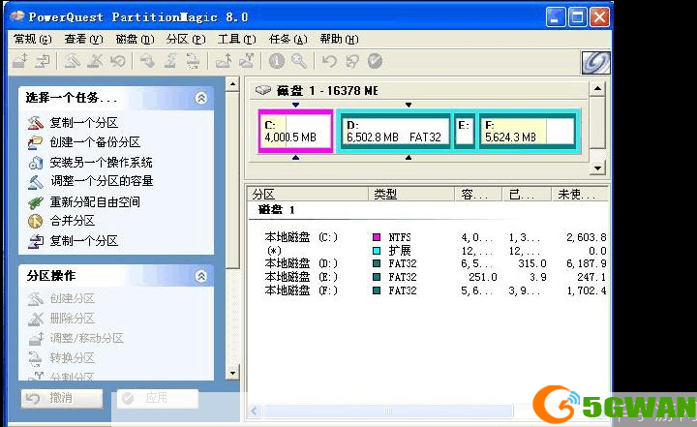Click the Create partition toolbar icon
Viewport: 697px width, 427px height.
coord(72,60)
